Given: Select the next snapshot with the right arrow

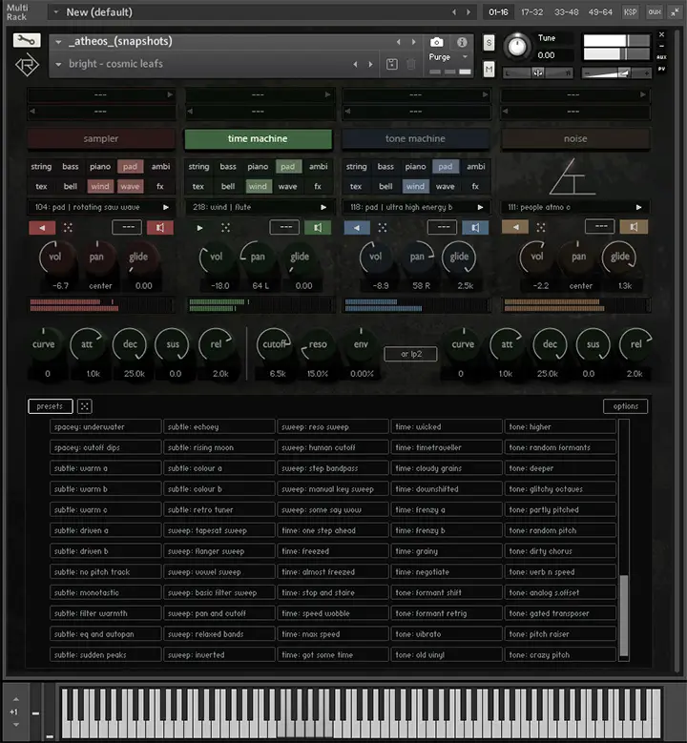Looking at the screenshot, I should (x=371, y=64).
